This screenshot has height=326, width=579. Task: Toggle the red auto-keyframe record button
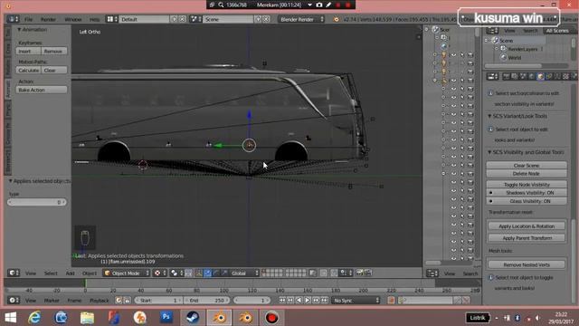click(391, 301)
